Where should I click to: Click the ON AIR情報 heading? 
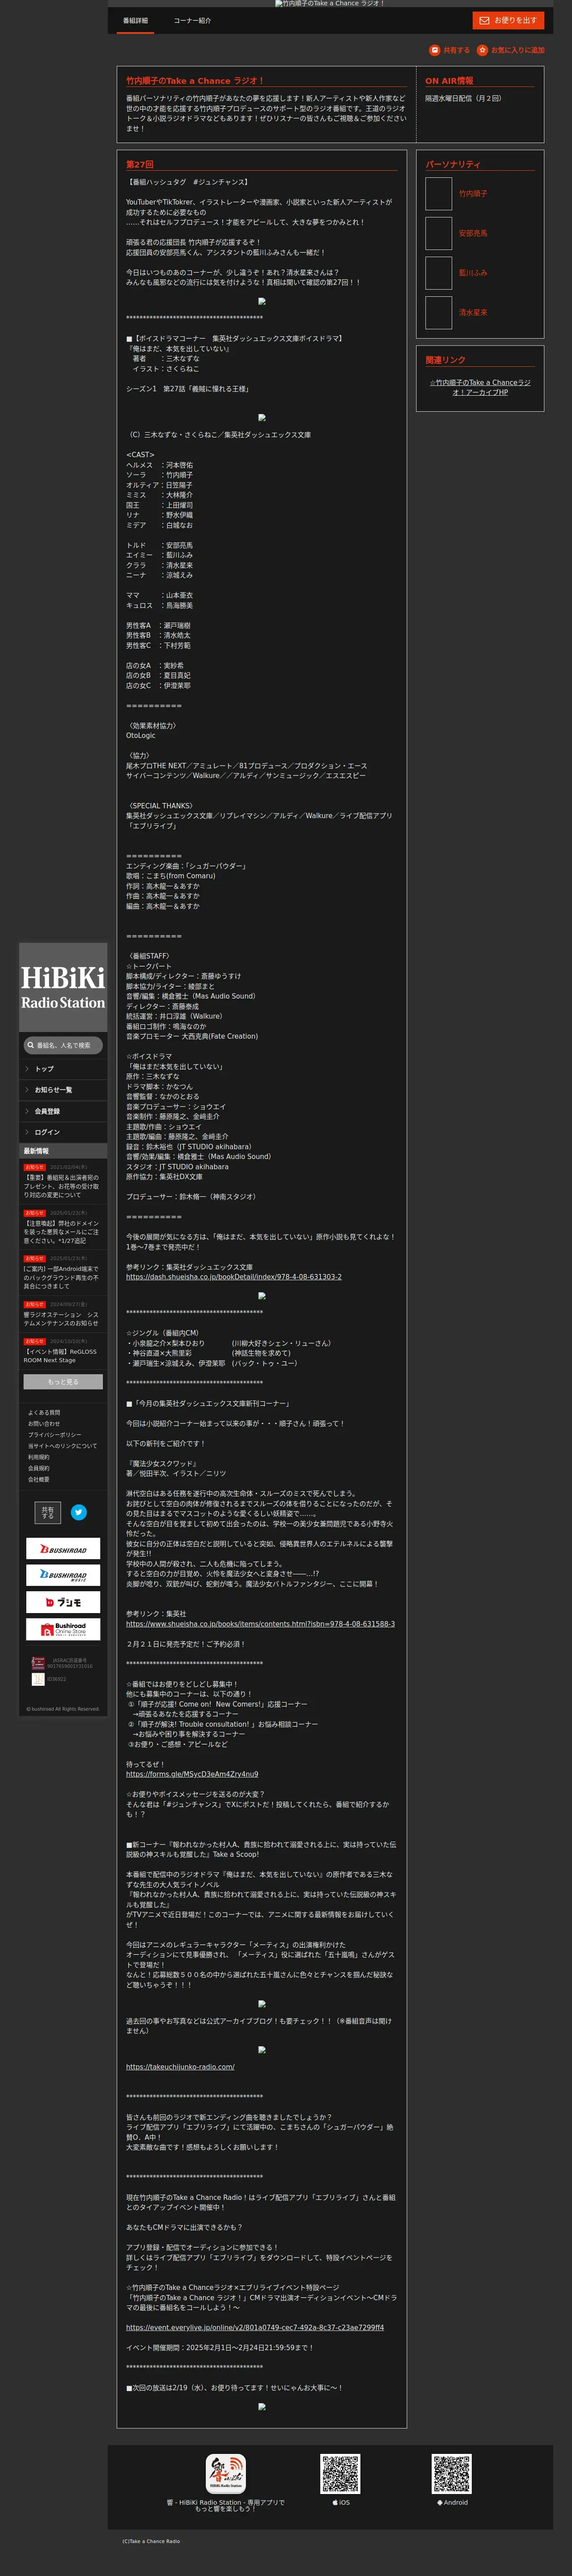449,81
